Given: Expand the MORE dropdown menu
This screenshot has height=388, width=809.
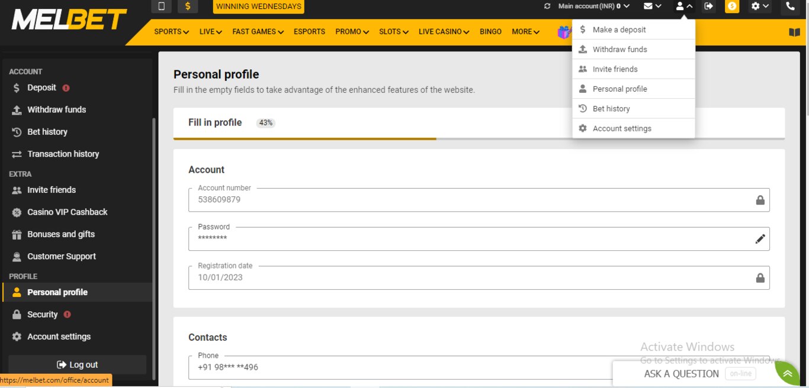Looking at the screenshot, I should 525,32.
